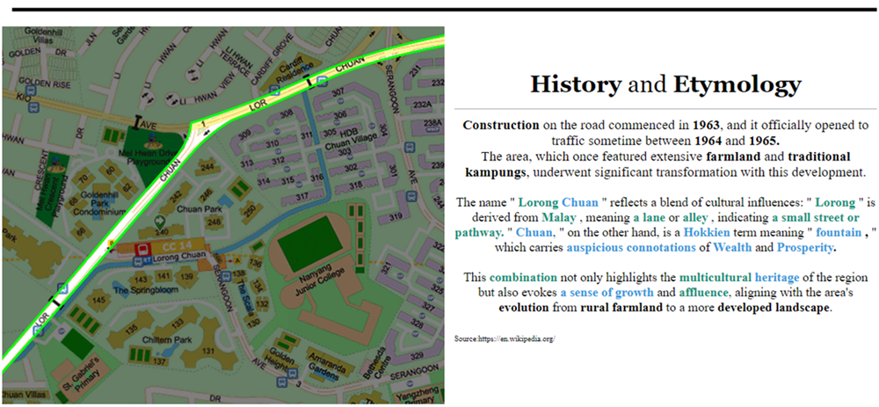Click the CC 14 station label
Screen dimensions: 879x407
point(181,247)
